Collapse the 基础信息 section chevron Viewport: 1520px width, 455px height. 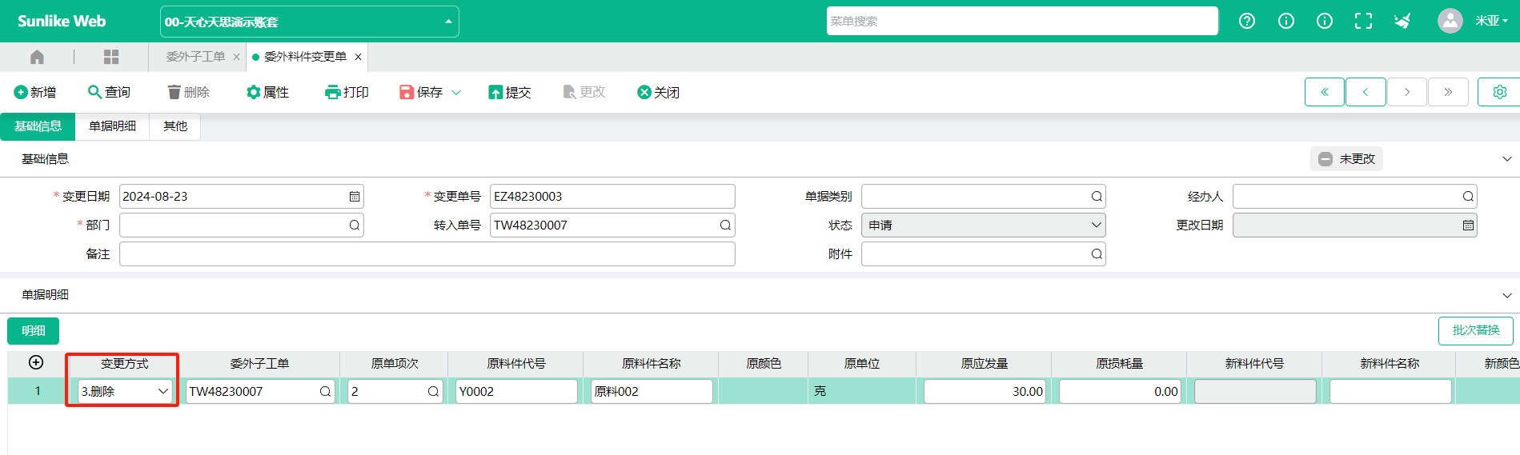[1506, 159]
